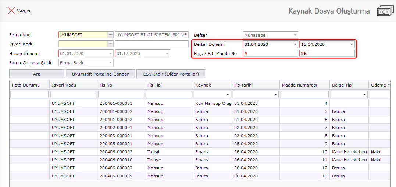
Task: Click the Hata Durumu filter box
Action: tap(29, 95)
